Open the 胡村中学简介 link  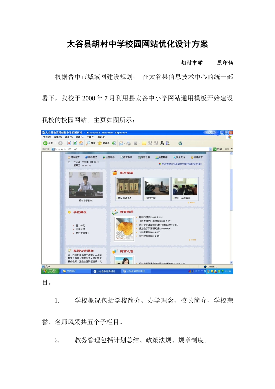(83, 233)
